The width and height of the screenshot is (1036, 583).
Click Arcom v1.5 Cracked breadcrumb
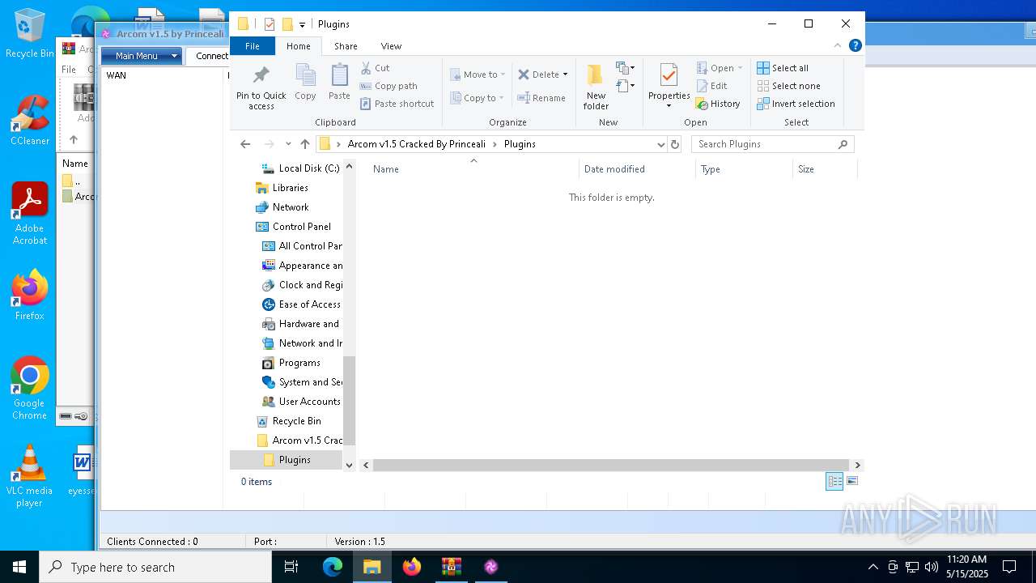[417, 144]
